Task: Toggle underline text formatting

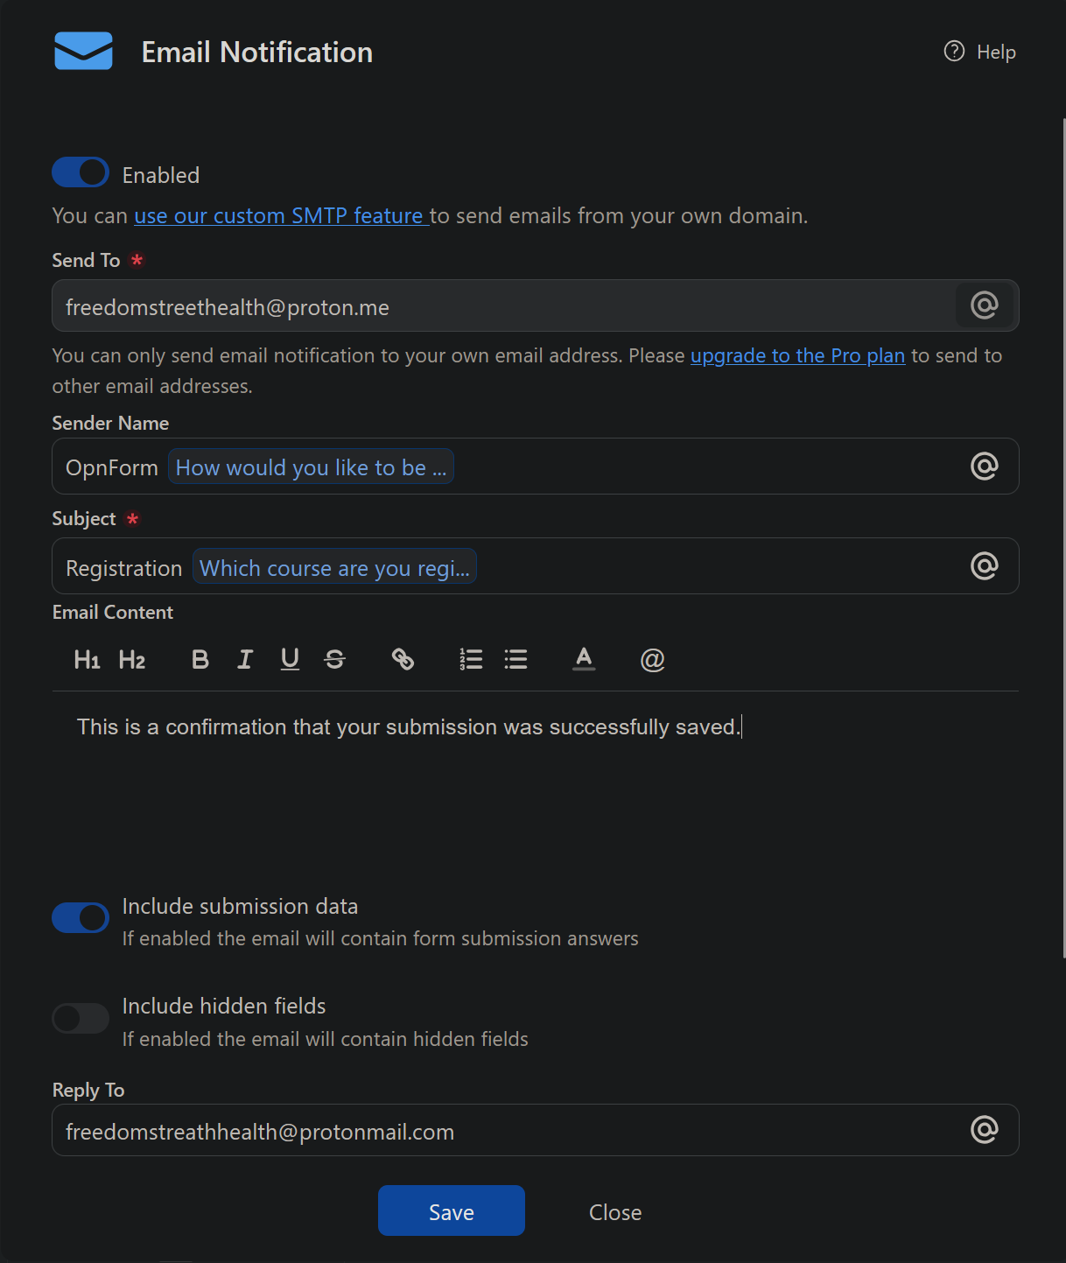Action: (x=290, y=659)
